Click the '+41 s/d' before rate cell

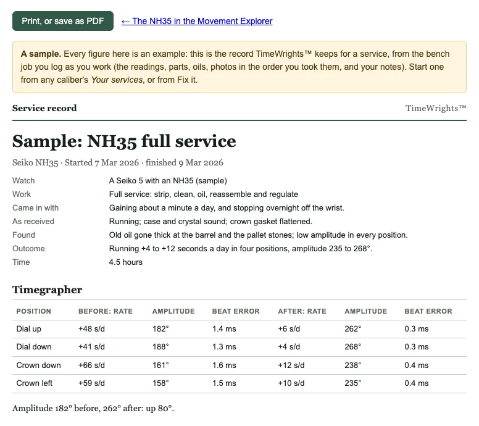[x=91, y=347]
